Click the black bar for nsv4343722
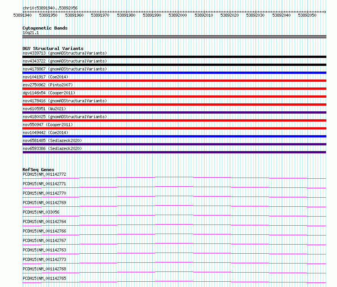Screen dimensions: 337x287 [174, 65]
